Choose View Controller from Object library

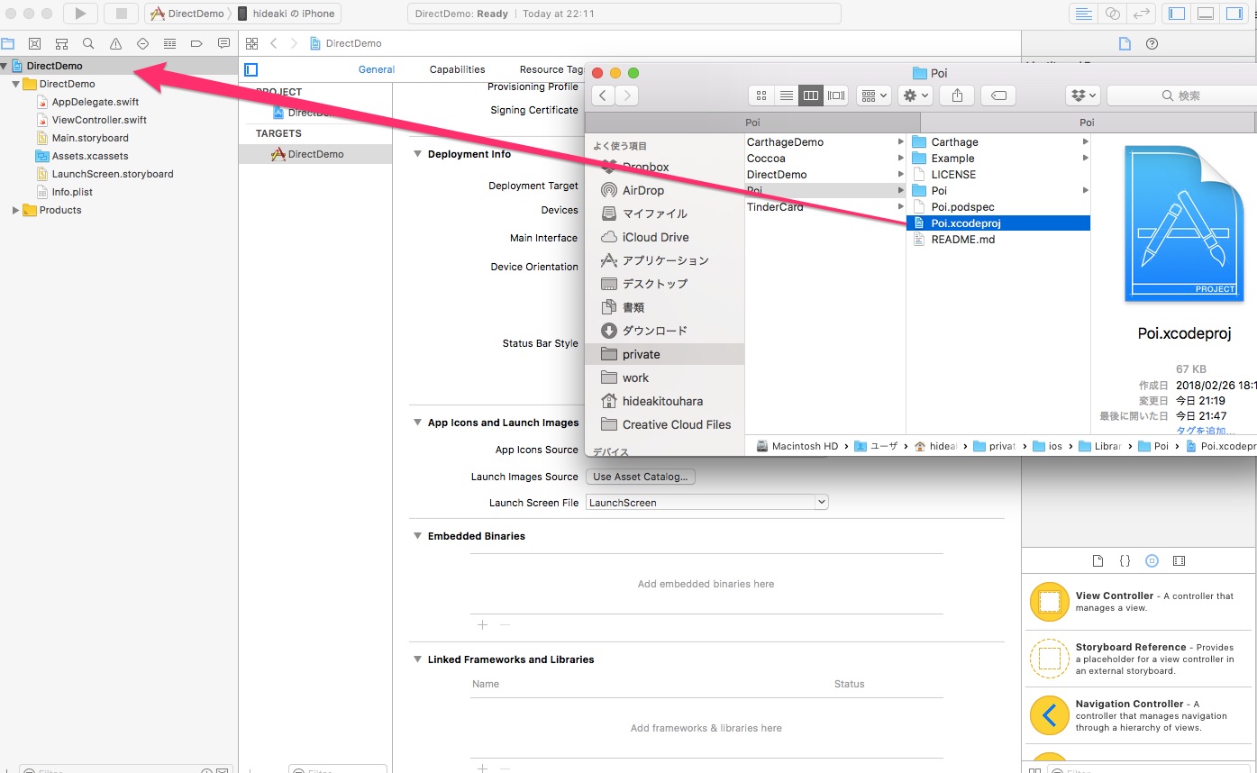pyautogui.click(x=1138, y=602)
